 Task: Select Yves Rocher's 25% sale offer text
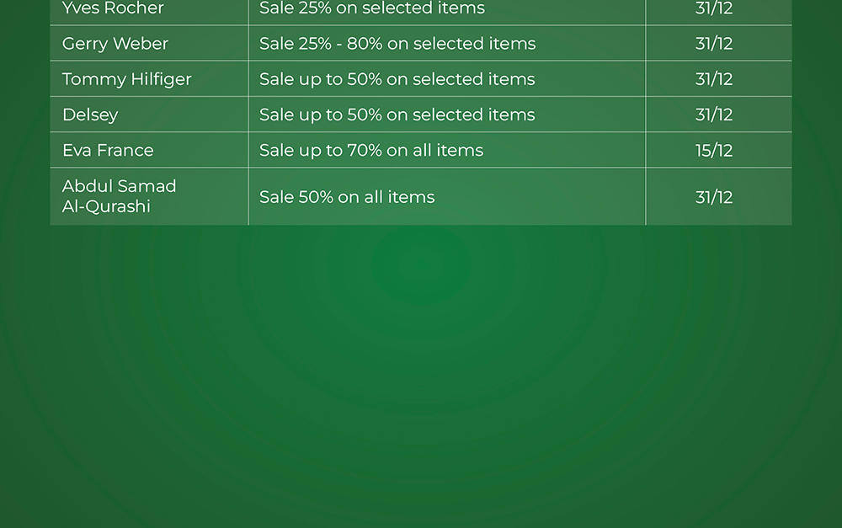tap(371, 9)
